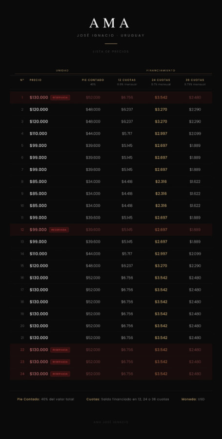Select the 12 CUOTAS column header
222x439 pixels.
pyautogui.click(x=127, y=80)
